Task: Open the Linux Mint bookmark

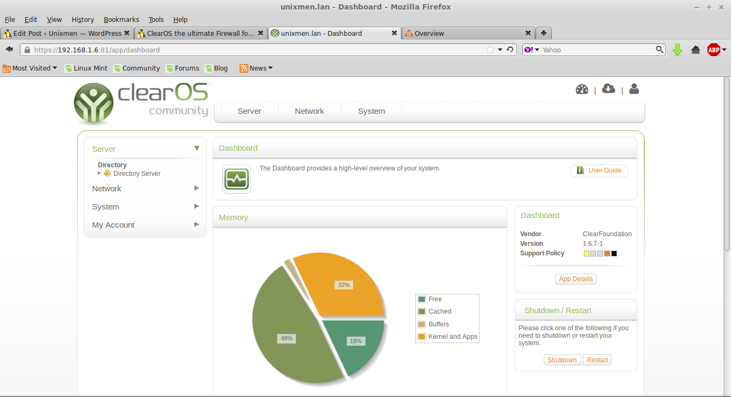Action: tap(86, 68)
